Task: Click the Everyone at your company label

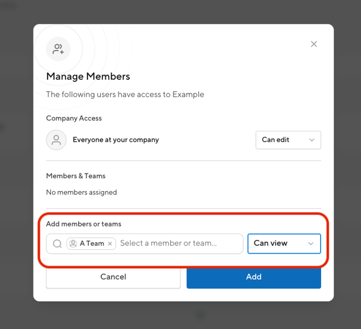Action: [x=116, y=140]
